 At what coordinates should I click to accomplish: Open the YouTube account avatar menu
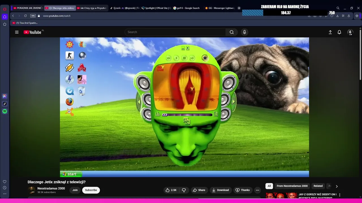coord(350,32)
